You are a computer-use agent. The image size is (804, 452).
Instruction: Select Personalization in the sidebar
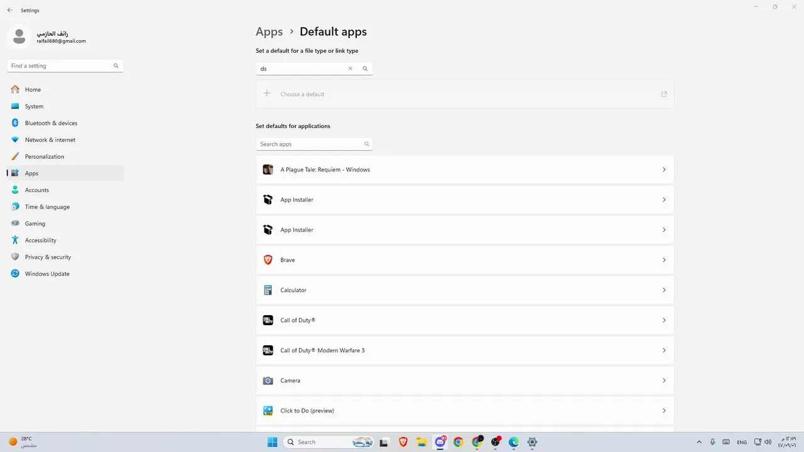point(65,157)
